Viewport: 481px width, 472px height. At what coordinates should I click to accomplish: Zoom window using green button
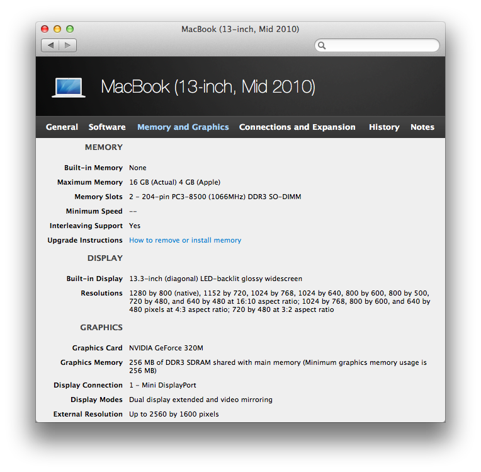point(70,29)
